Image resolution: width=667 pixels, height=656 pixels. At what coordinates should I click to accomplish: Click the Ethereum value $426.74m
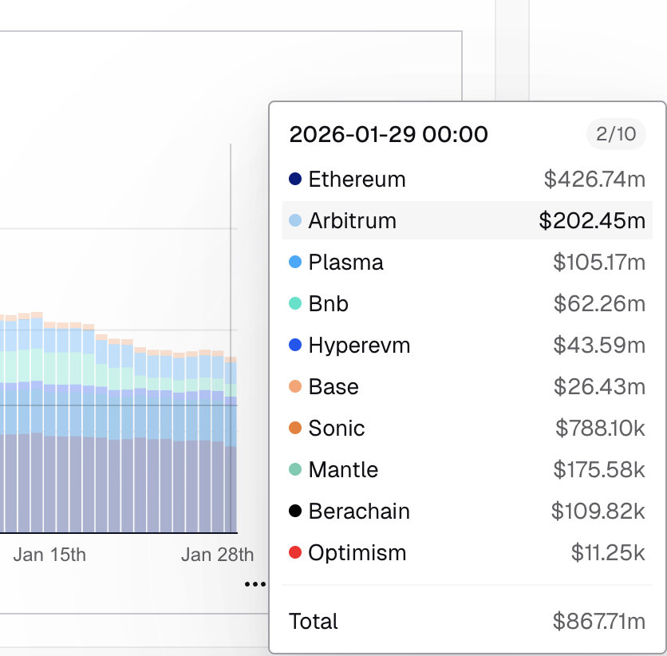point(594,179)
